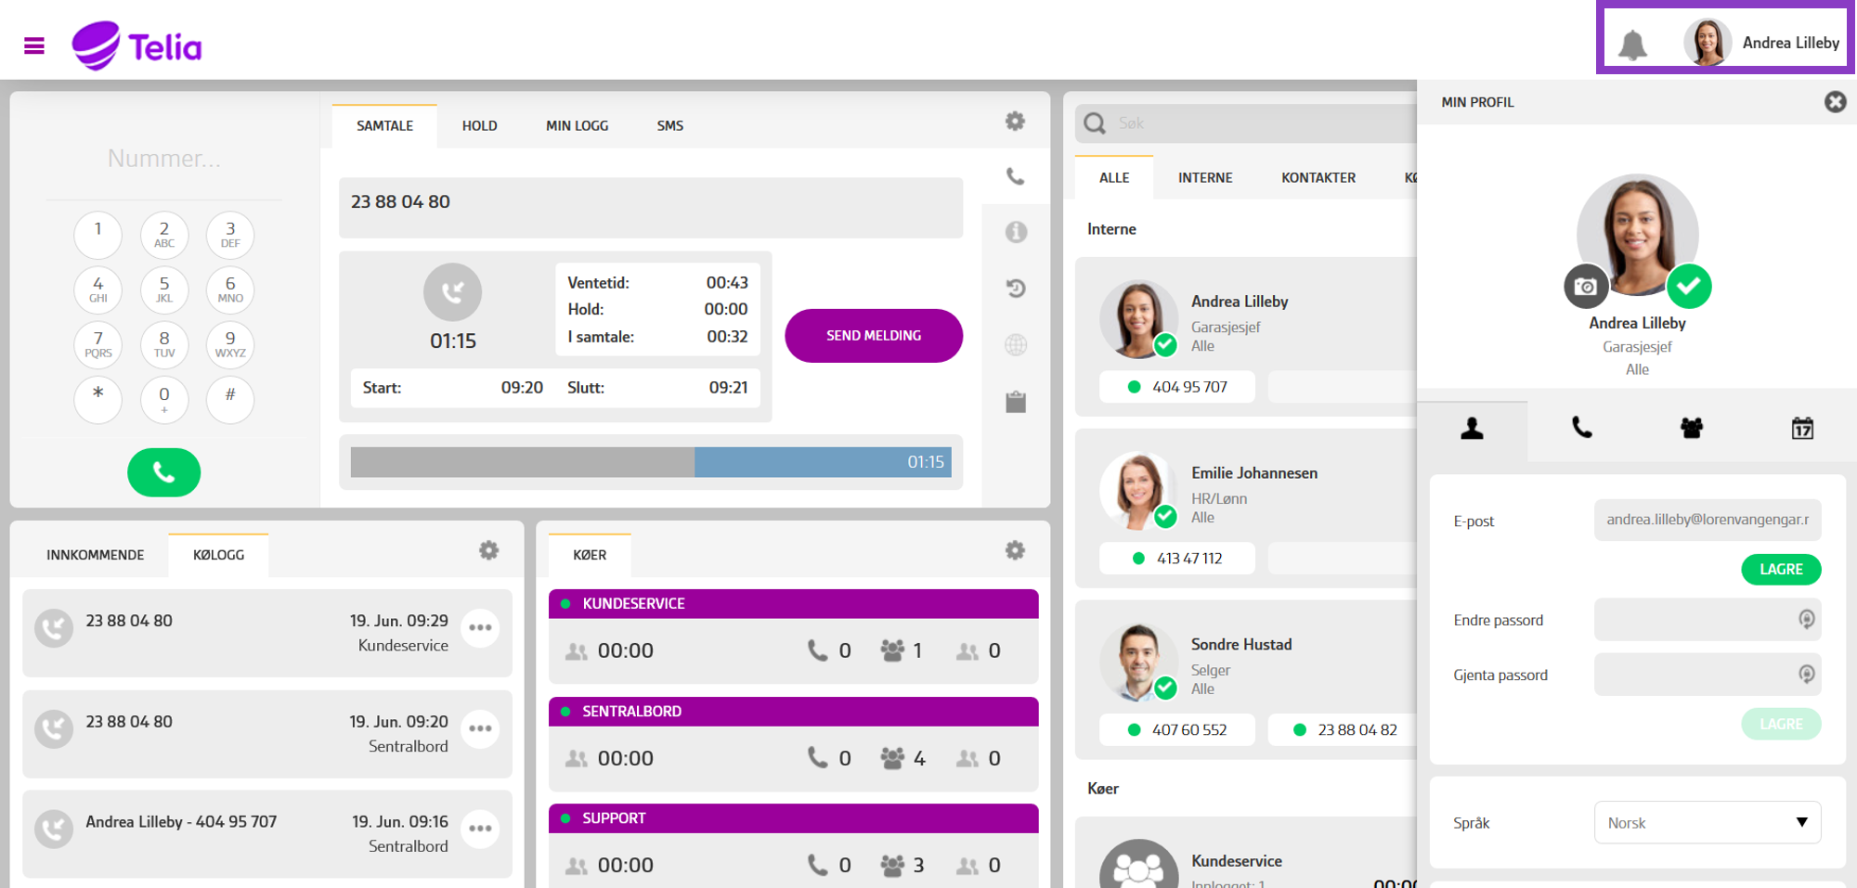Click the LAGRE button below E-post
The image size is (1857, 888).
(x=1780, y=569)
